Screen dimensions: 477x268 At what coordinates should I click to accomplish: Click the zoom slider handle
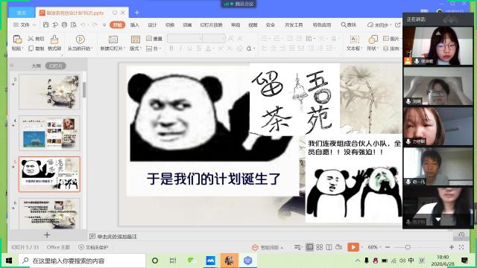point(408,247)
